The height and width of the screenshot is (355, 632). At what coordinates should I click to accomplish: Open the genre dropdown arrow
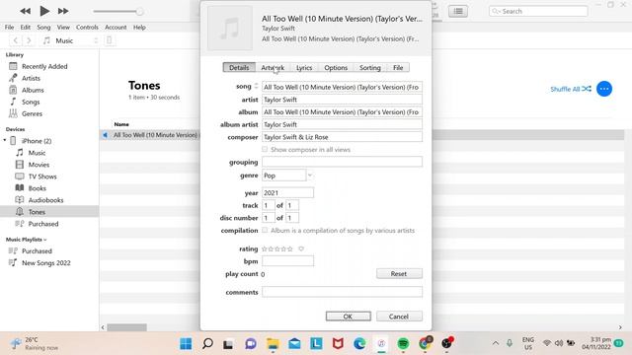309,176
